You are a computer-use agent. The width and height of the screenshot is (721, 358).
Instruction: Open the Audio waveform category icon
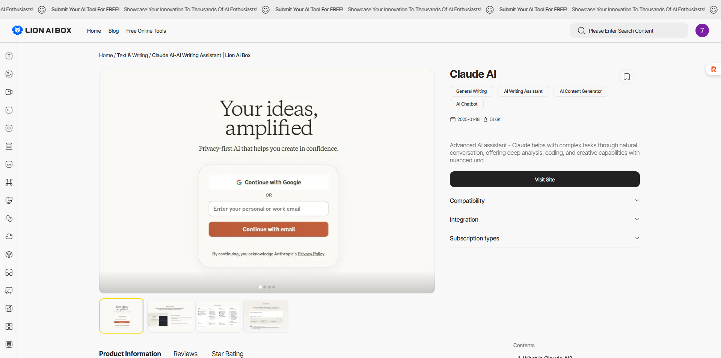pyautogui.click(x=9, y=128)
